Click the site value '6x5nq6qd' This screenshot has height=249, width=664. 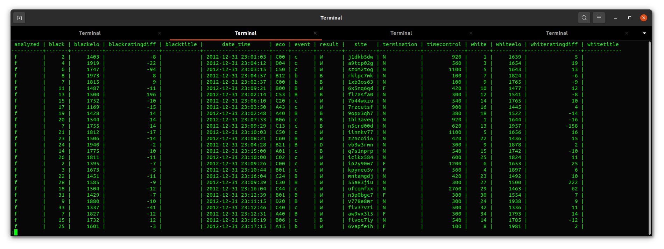[361, 88]
